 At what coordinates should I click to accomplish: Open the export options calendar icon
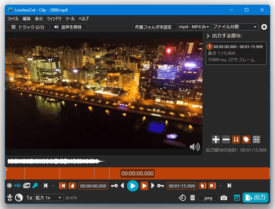point(237,198)
